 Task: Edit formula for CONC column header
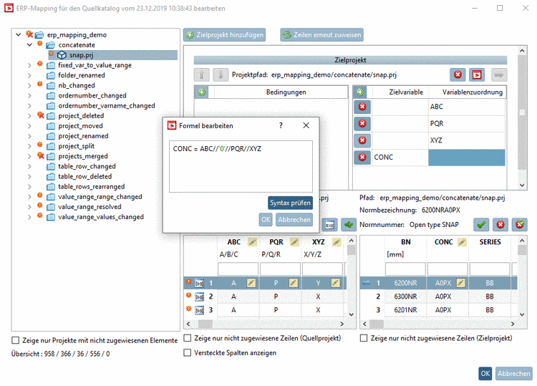pos(462,242)
